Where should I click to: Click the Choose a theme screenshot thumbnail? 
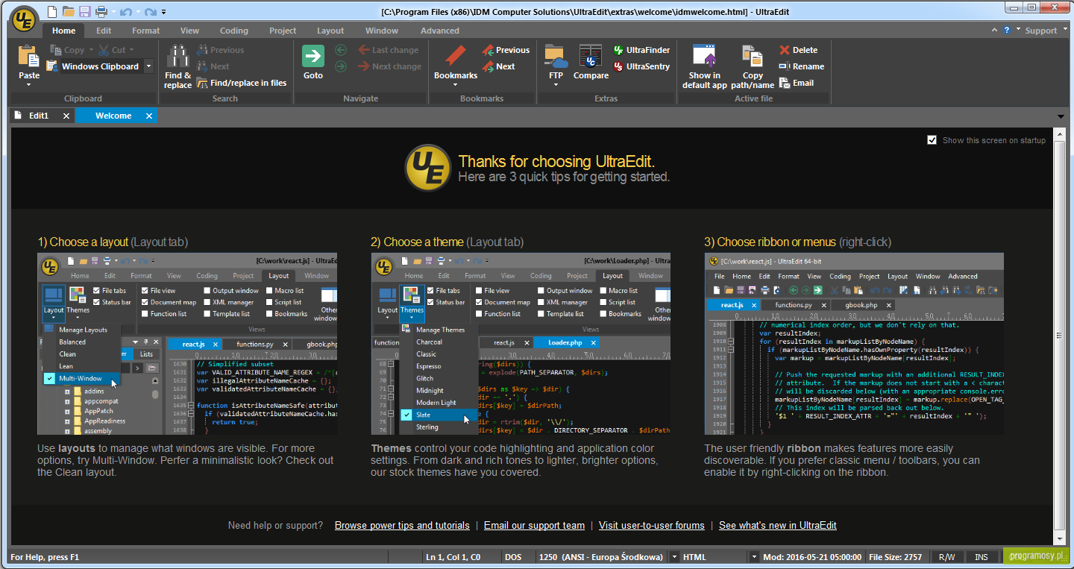[521, 344]
